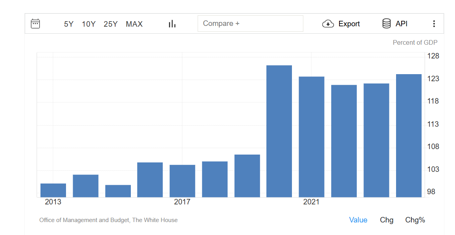Viewport: 455px width, 235px height.
Task: Open the API data access link
Action: coord(401,24)
